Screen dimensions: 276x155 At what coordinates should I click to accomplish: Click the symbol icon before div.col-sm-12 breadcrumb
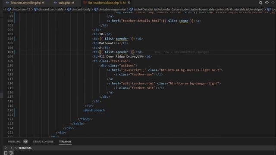[9, 9]
